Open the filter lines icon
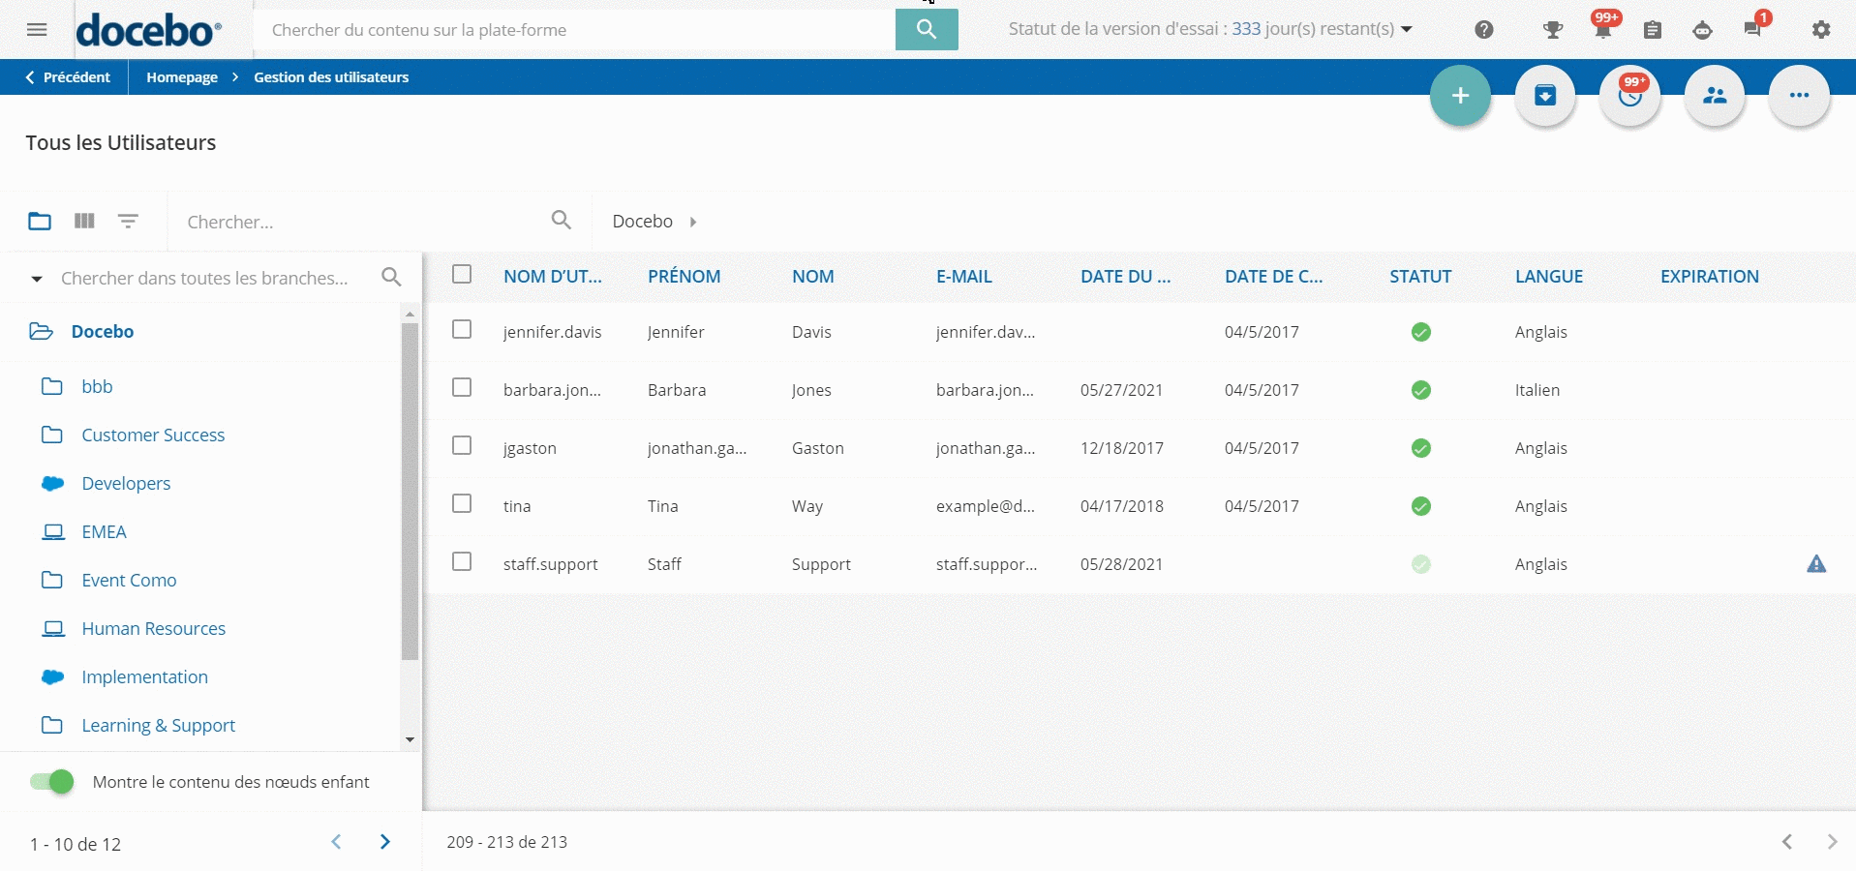 click(x=128, y=221)
